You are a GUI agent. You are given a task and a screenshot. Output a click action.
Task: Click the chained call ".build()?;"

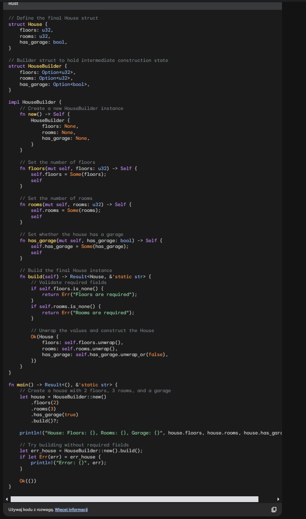click(44, 421)
